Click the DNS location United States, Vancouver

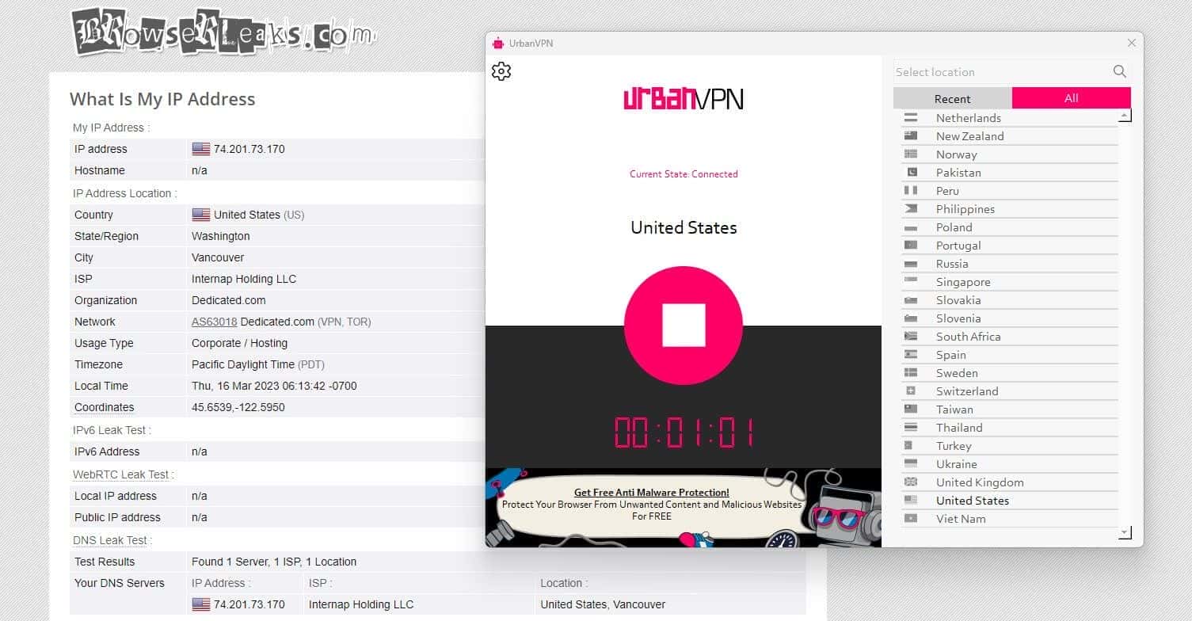point(603,604)
